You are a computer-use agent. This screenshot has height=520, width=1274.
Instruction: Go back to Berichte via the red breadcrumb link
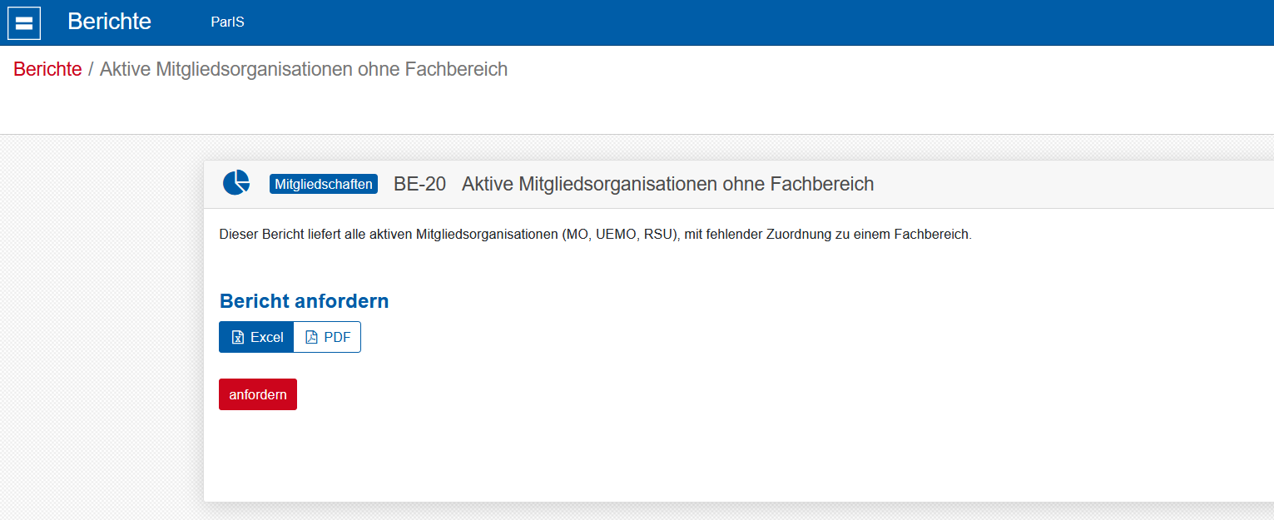click(x=47, y=69)
